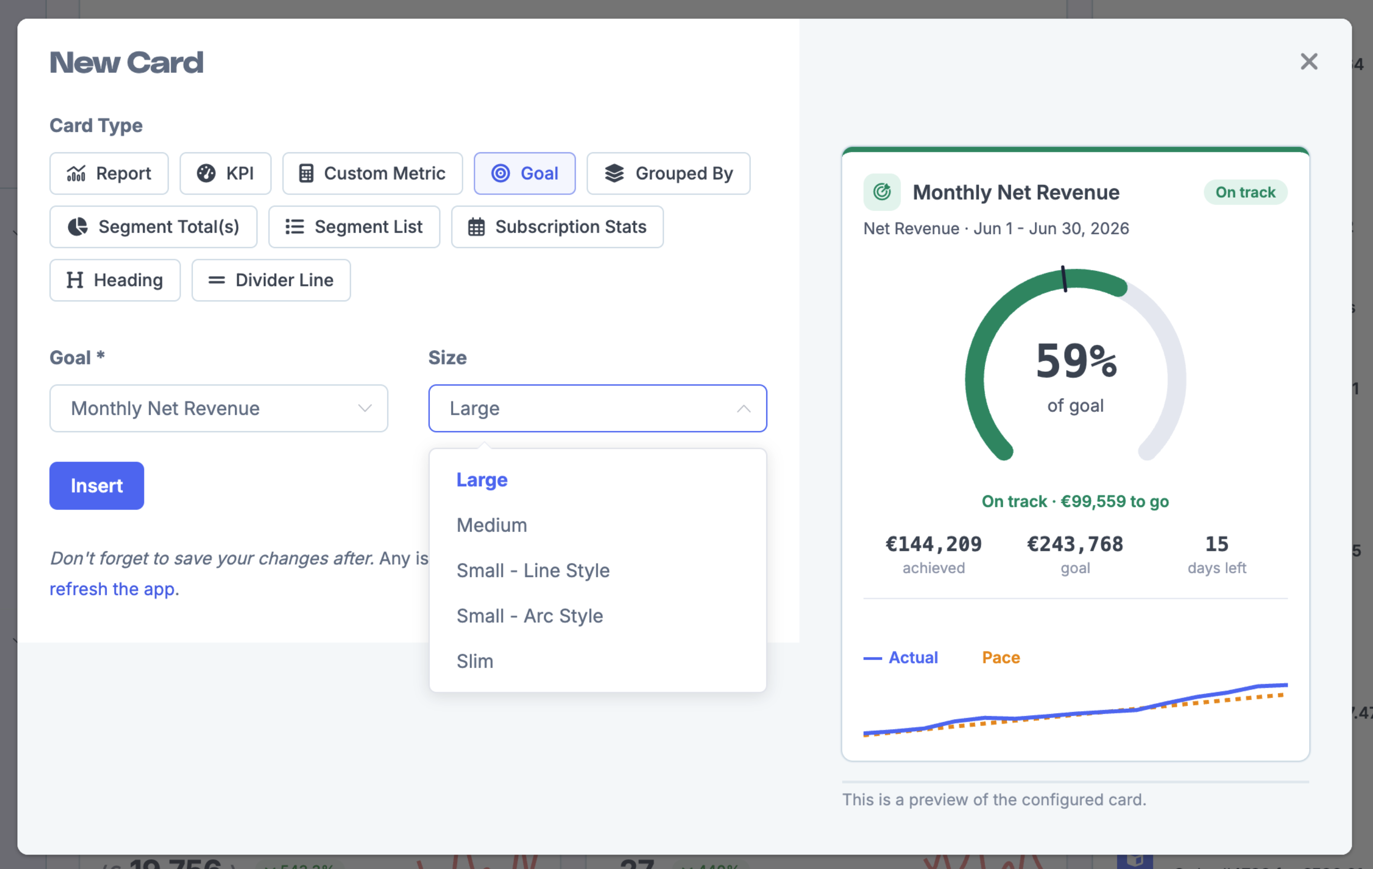Choose Small - Arc Style option
The width and height of the screenshot is (1373, 869).
pyautogui.click(x=597, y=616)
